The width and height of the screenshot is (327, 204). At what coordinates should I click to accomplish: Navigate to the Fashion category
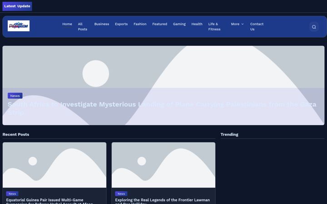tap(140, 24)
